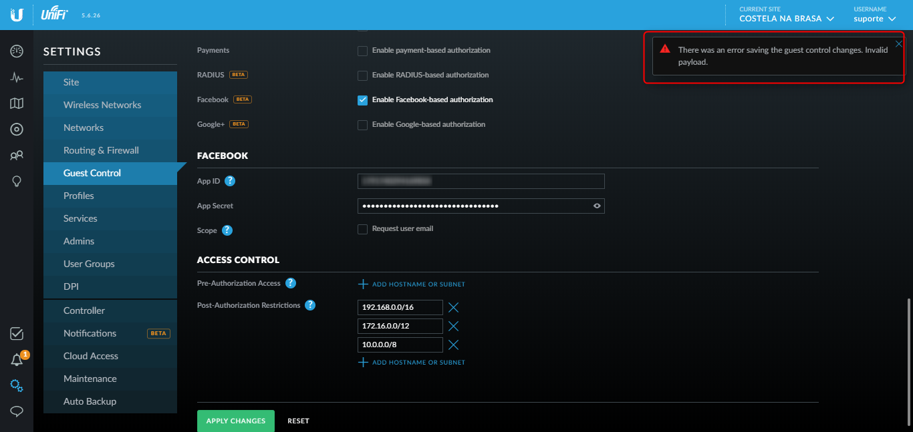Screen dimensions: 913x432
Task: Click the Apply Changes button
Action: click(x=235, y=421)
